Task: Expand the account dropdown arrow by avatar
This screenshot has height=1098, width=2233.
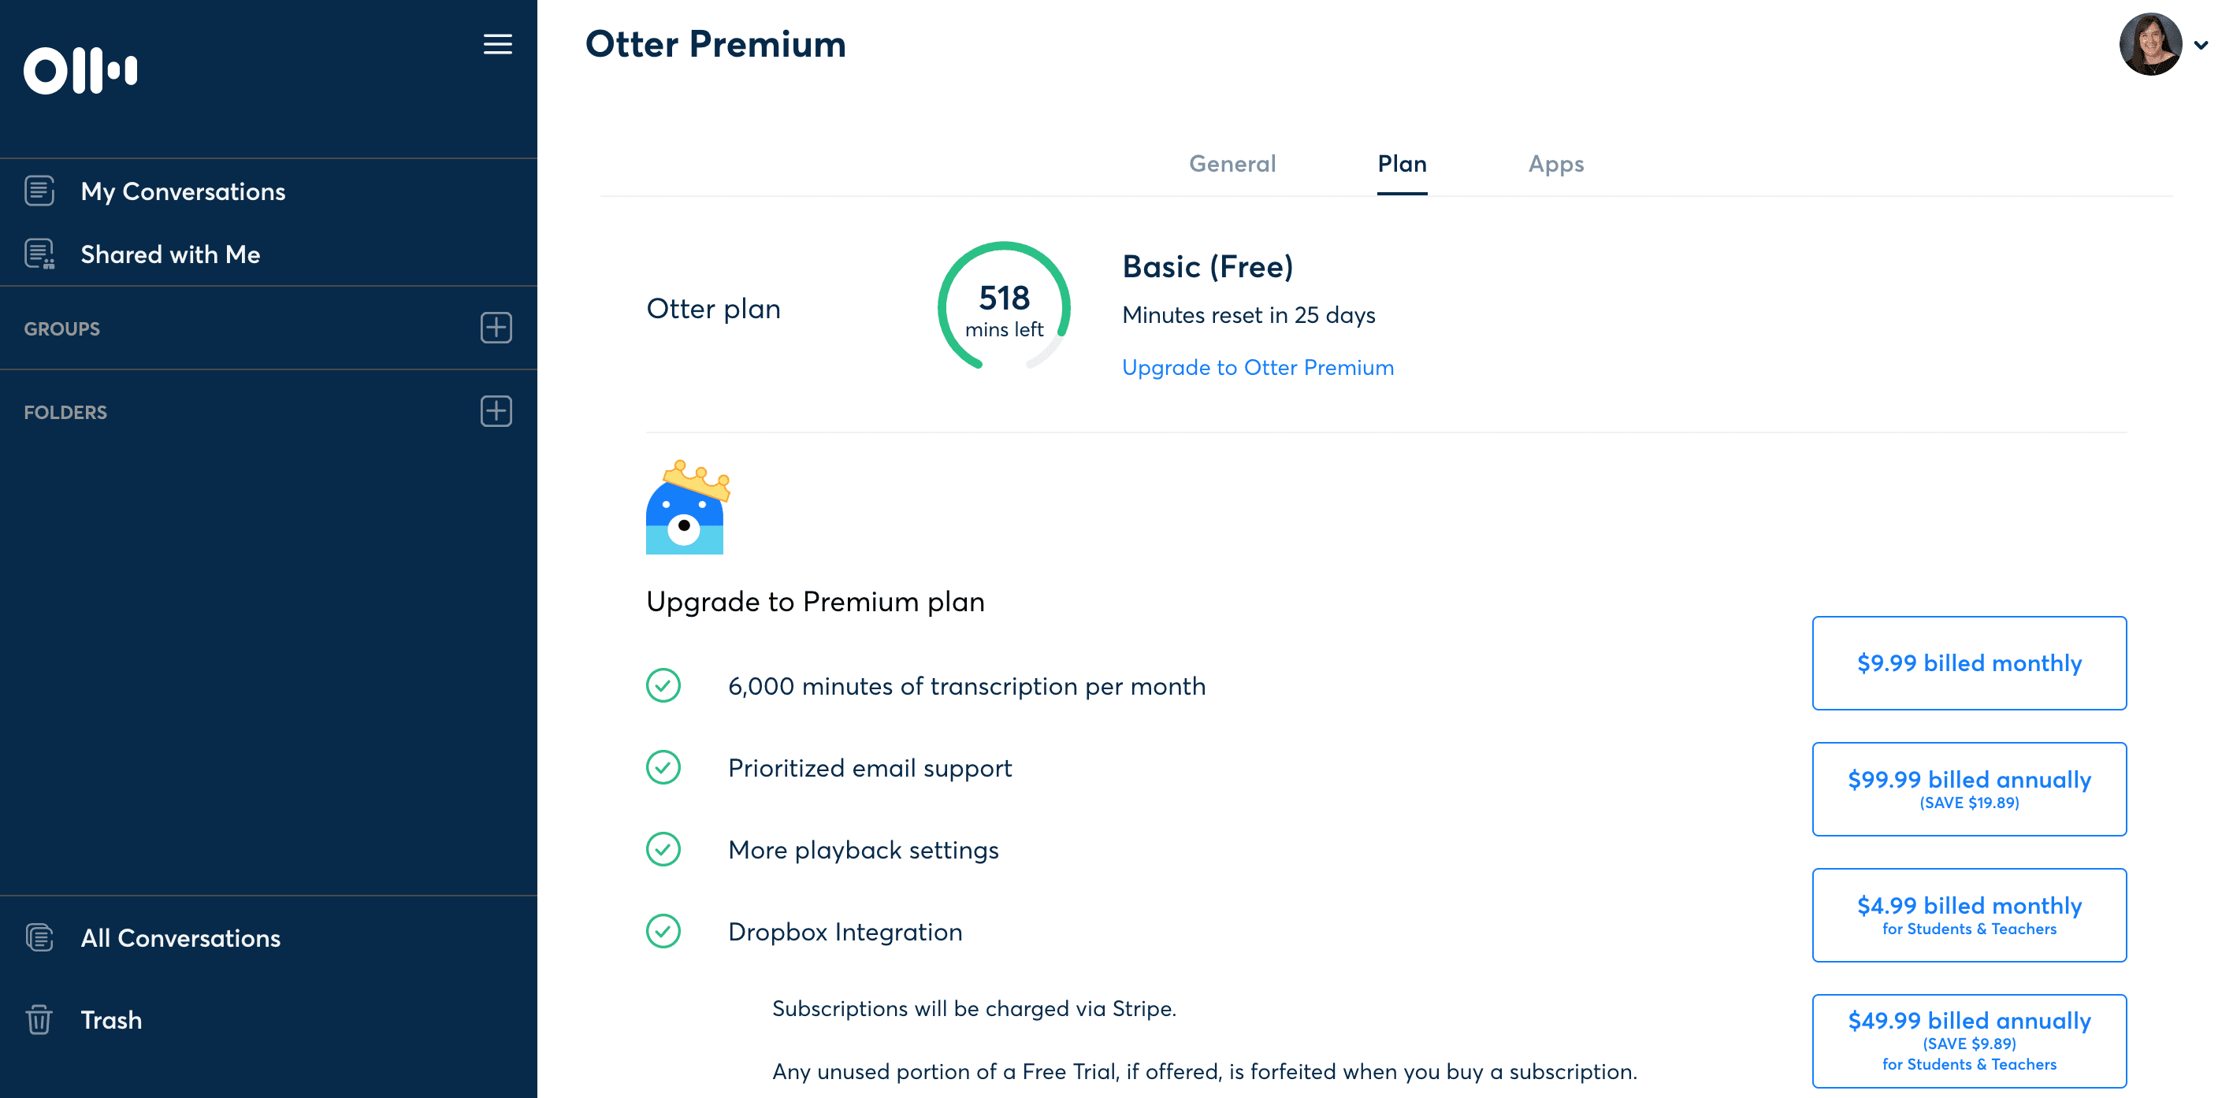Action: click(2201, 45)
